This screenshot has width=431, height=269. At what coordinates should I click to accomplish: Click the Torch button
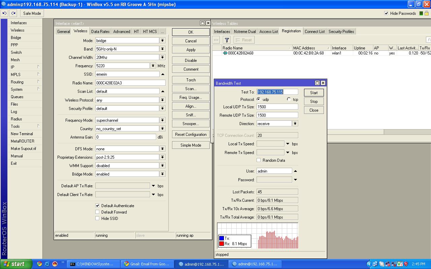click(x=191, y=80)
